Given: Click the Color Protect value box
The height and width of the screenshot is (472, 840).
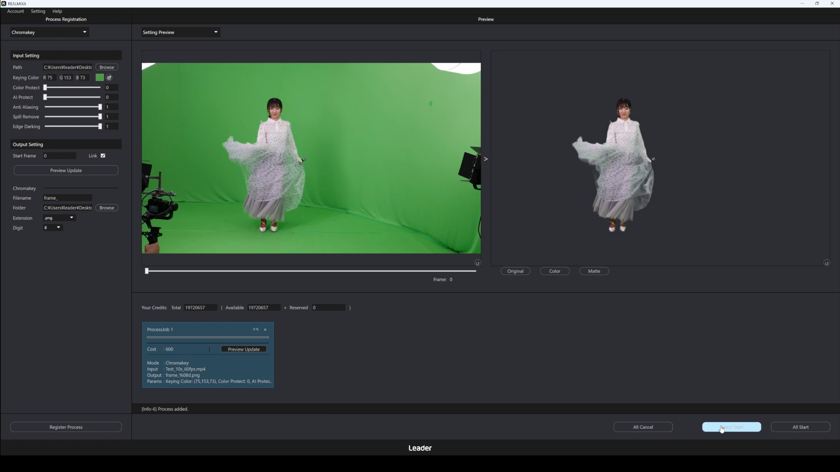Looking at the screenshot, I should click(112, 87).
